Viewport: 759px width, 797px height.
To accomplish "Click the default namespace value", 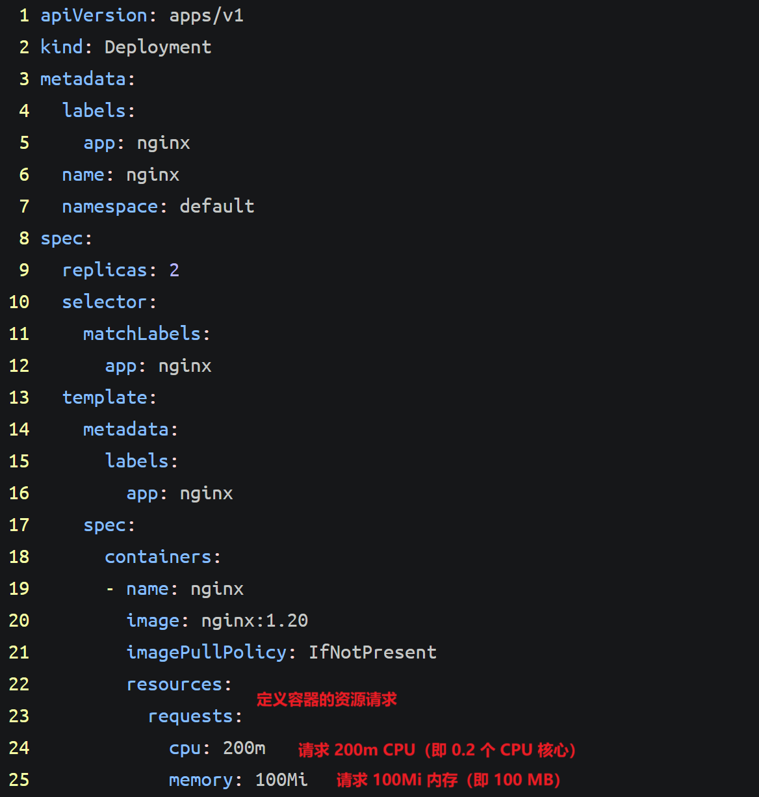I will 217,207.
